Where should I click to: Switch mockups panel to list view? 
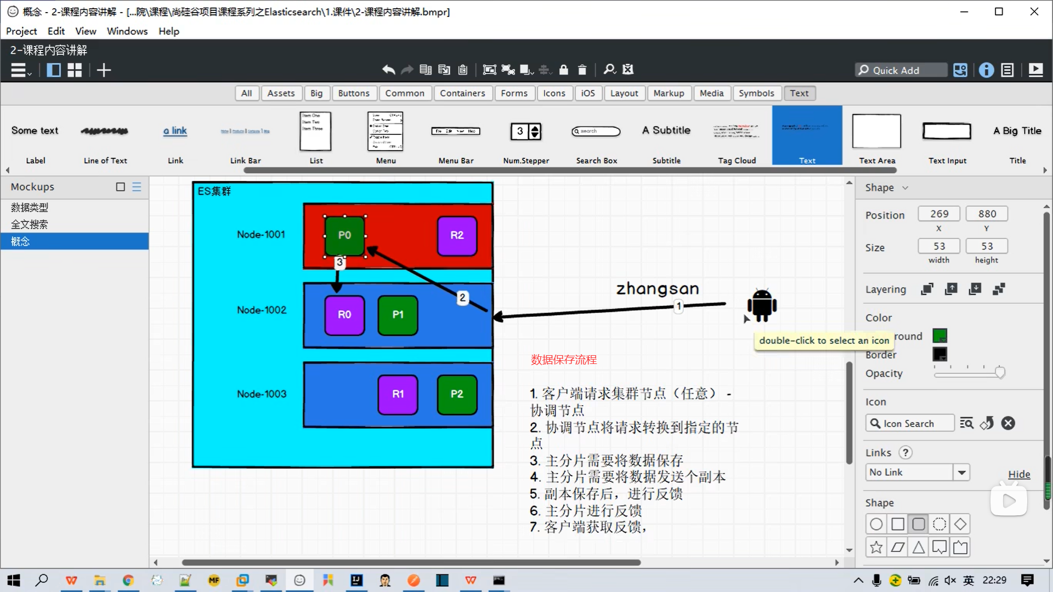click(137, 187)
